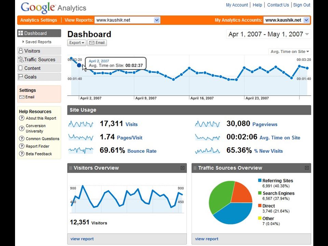Click the April 2, 2007 data point
Viewport: 328px width, 246px height.
(x=79, y=65)
